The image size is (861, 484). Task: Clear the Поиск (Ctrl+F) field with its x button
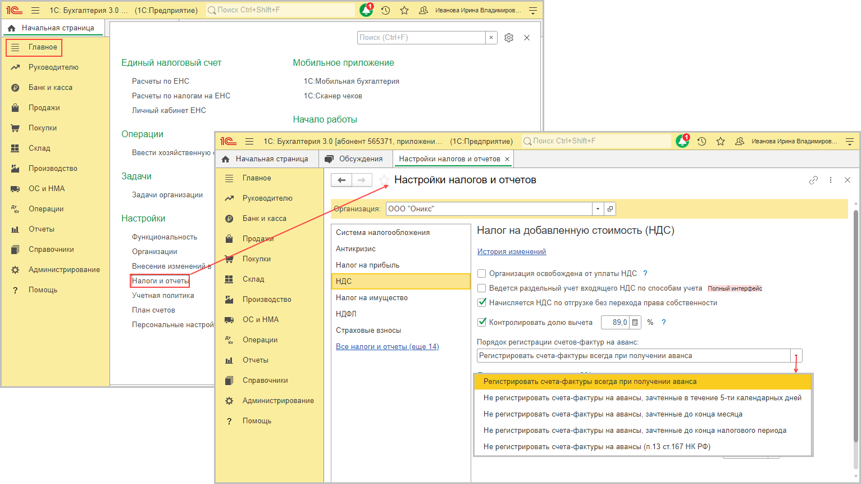[491, 38]
